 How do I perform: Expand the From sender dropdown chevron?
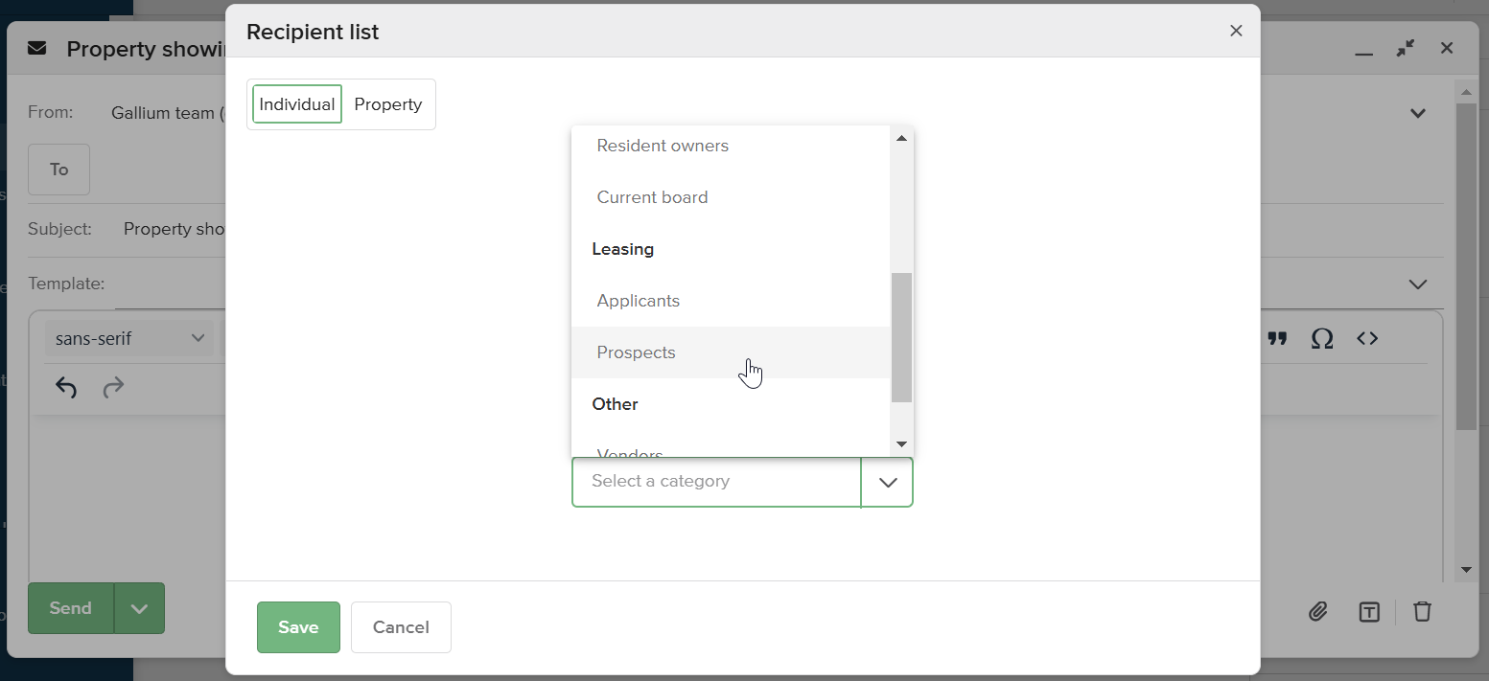(x=1418, y=113)
